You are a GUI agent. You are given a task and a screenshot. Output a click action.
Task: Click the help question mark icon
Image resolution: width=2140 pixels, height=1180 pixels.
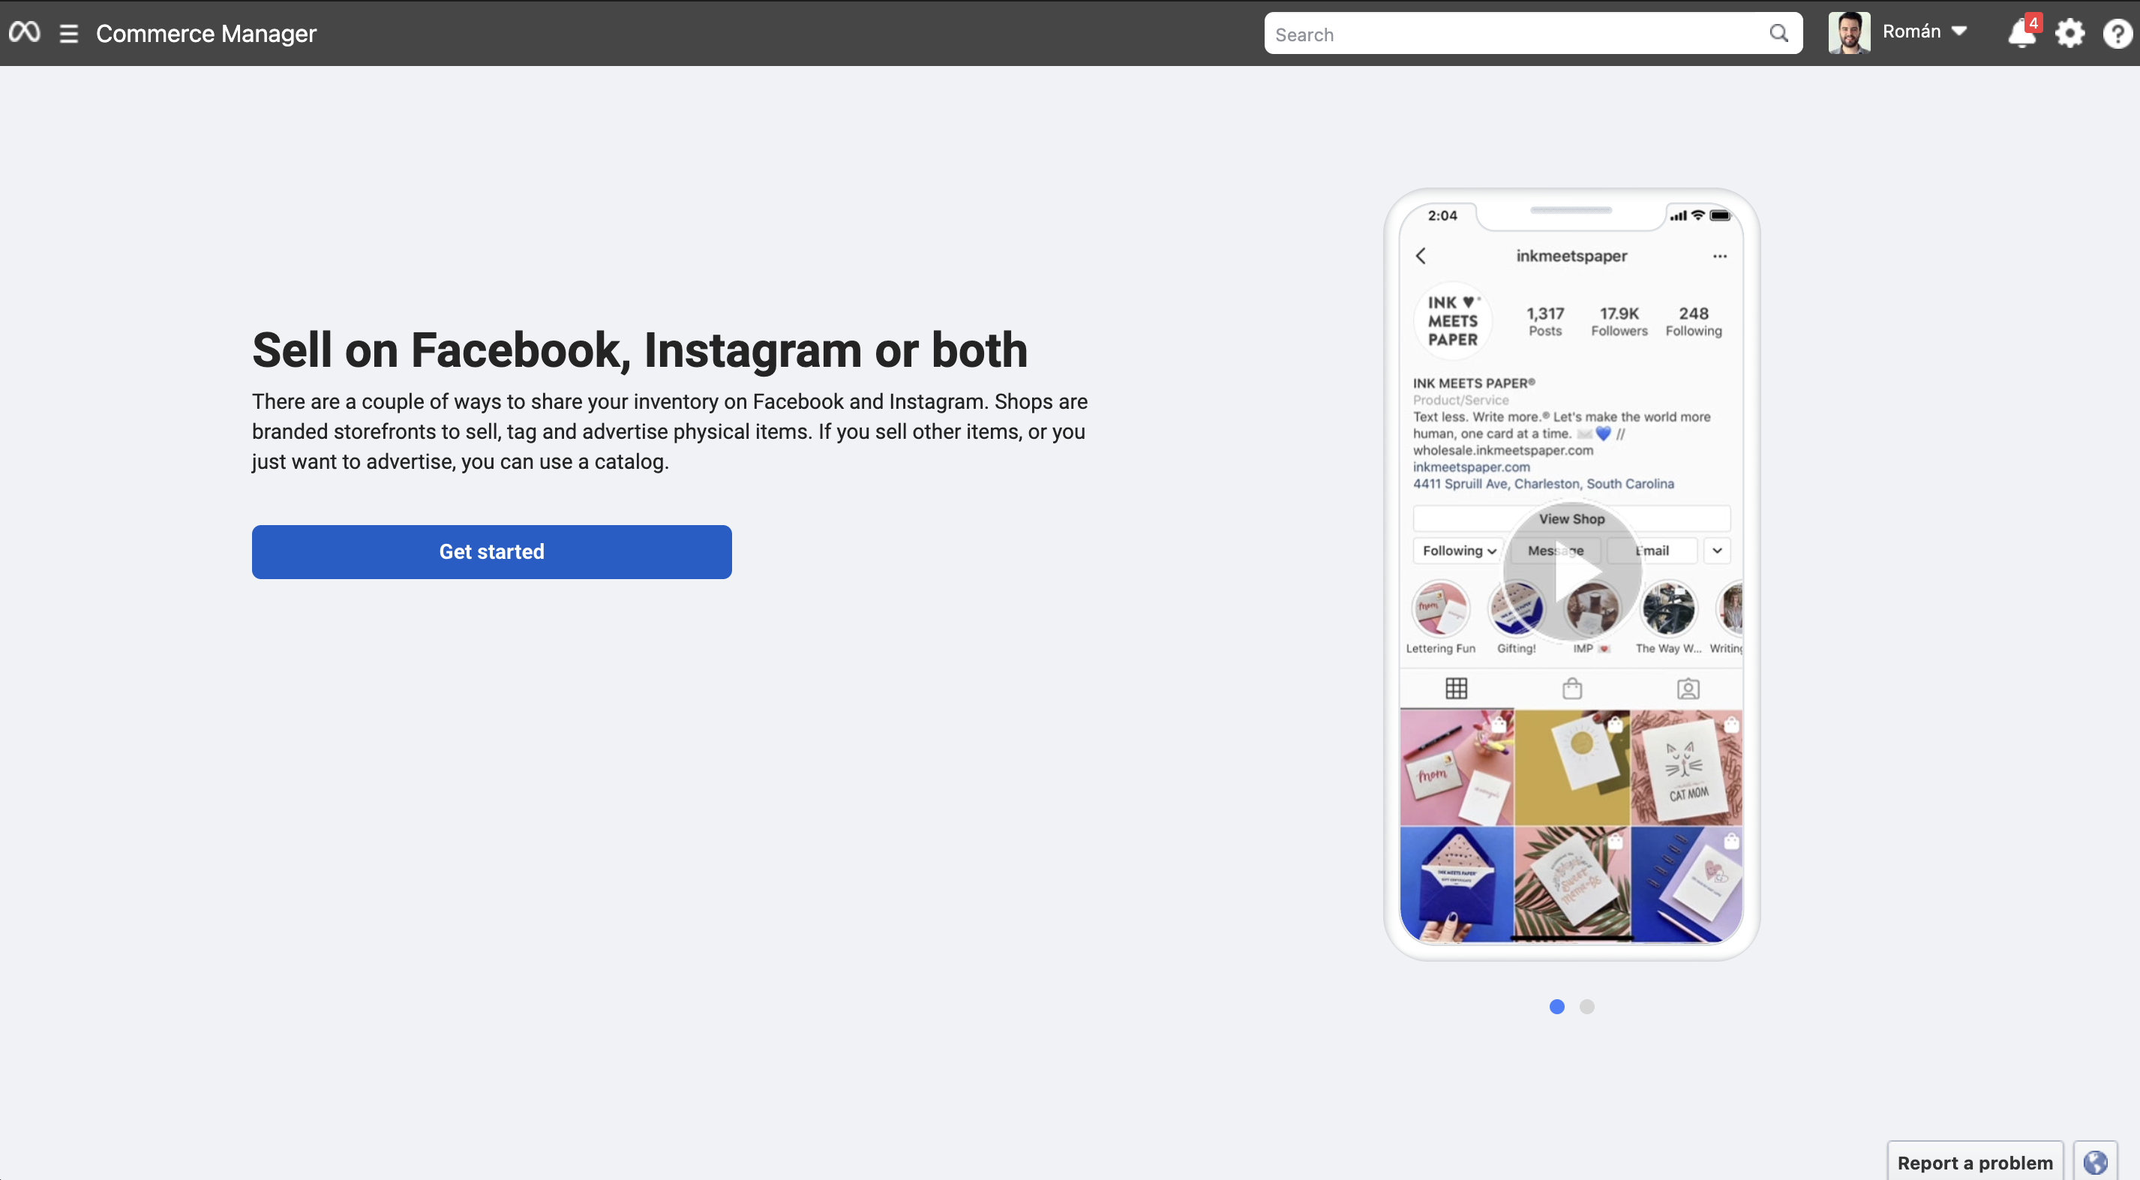[x=2115, y=32]
